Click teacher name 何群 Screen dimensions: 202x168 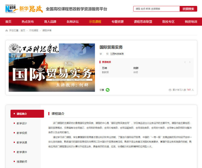pyautogui.click(x=136, y=68)
